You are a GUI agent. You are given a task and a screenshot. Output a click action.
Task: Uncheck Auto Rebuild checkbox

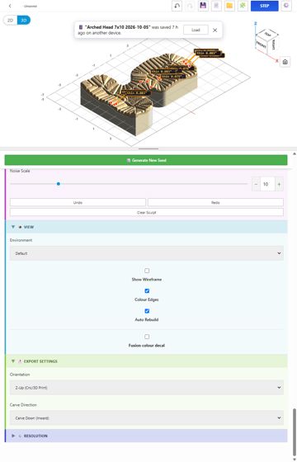coord(147,311)
